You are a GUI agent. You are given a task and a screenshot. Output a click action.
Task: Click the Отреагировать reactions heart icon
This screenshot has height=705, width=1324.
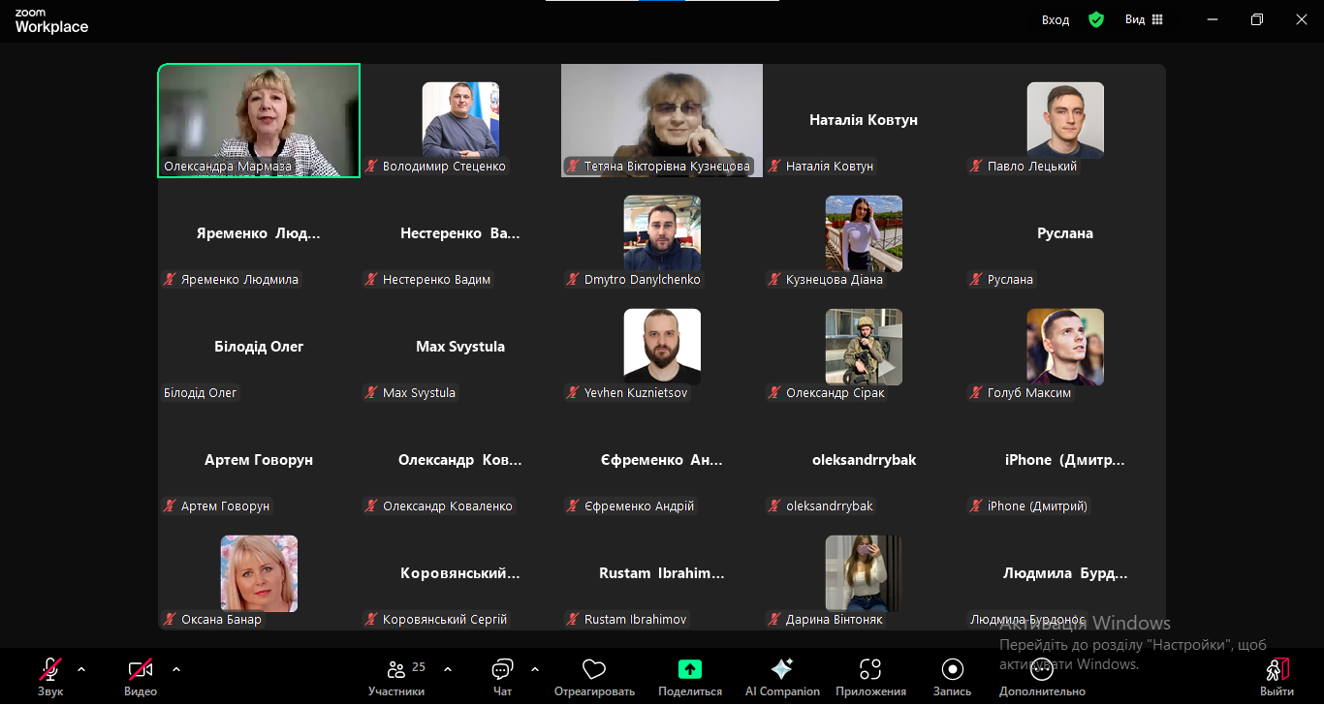[x=594, y=670]
